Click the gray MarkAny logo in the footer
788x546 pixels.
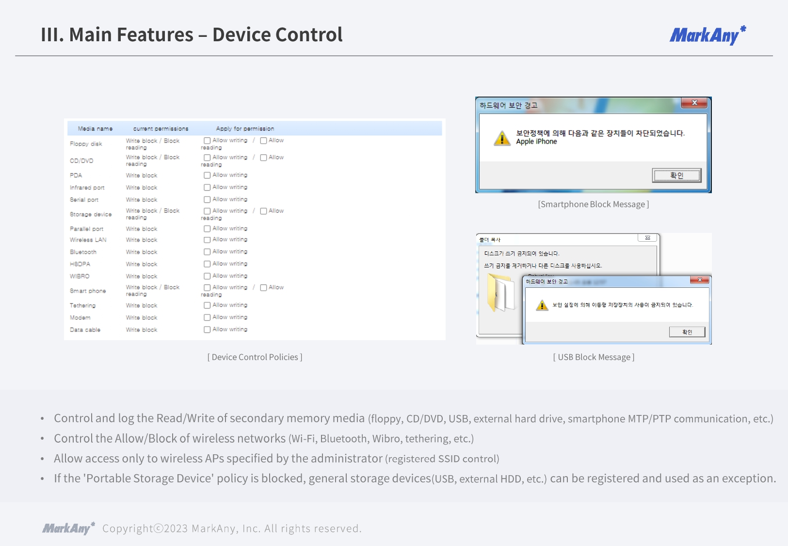click(x=68, y=528)
